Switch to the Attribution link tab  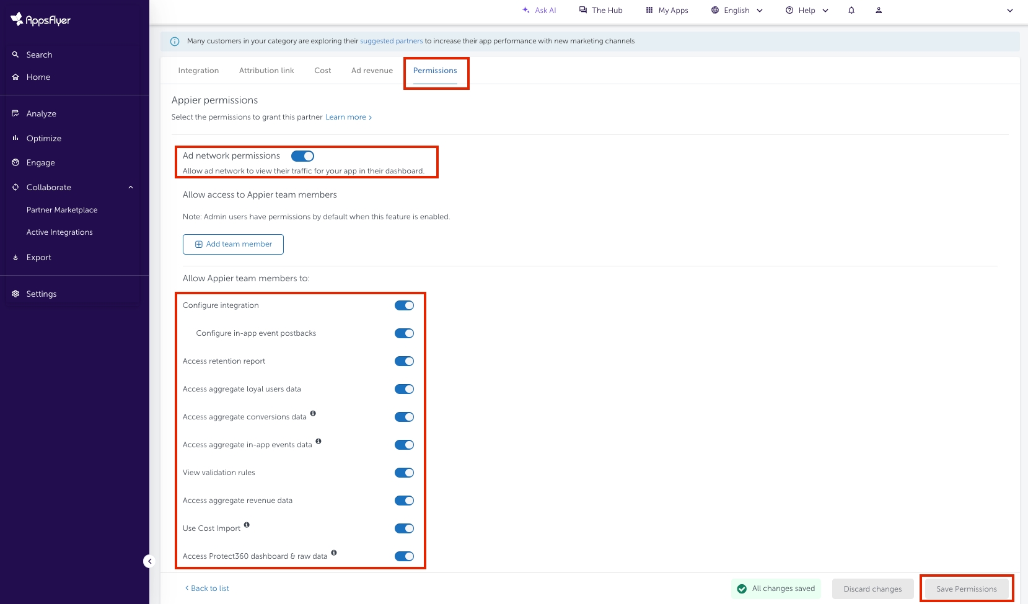click(266, 71)
